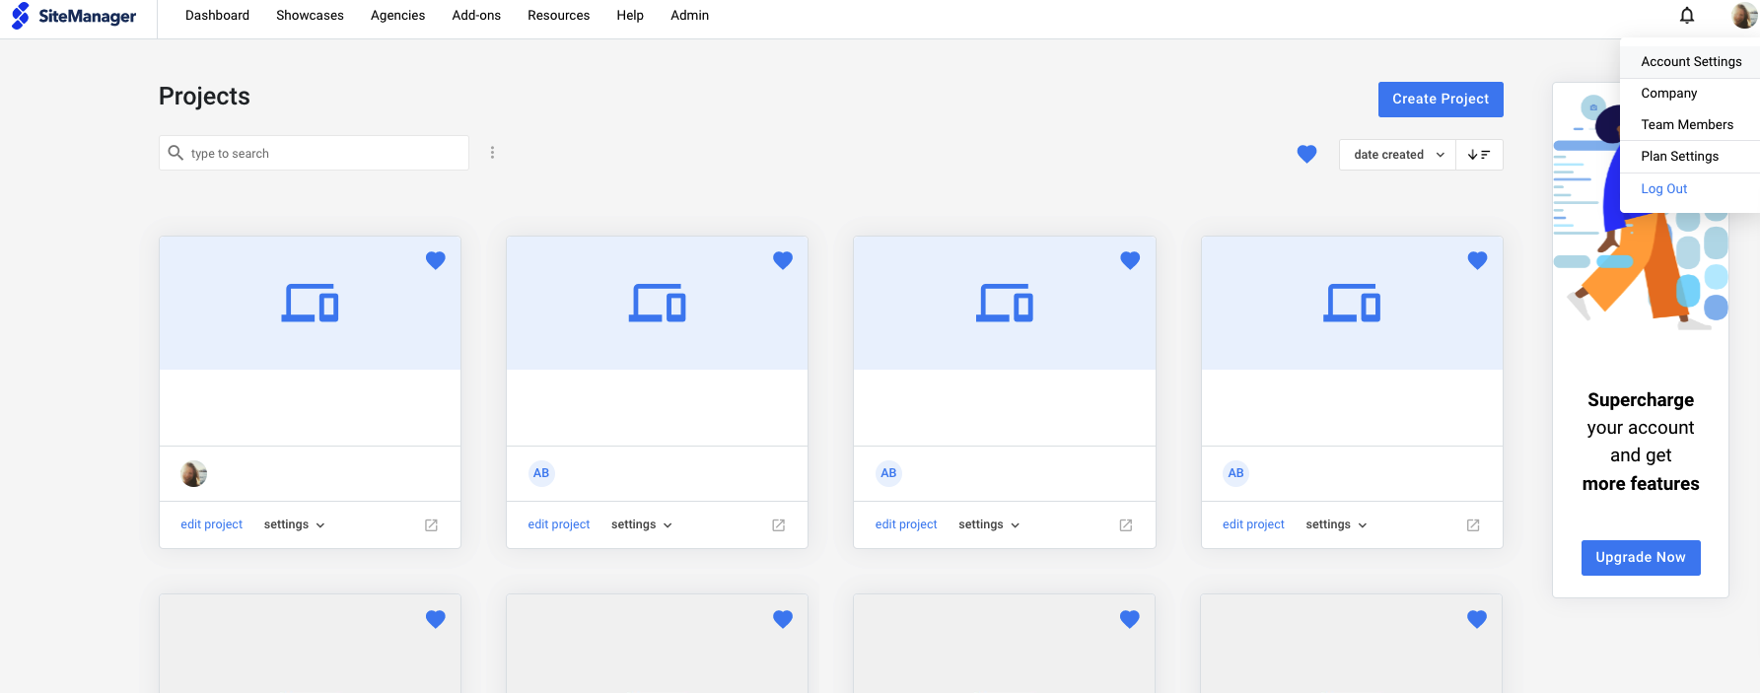Open third top-row project in new tab icon
Image resolution: width=1760 pixels, height=693 pixels.
[1125, 525]
